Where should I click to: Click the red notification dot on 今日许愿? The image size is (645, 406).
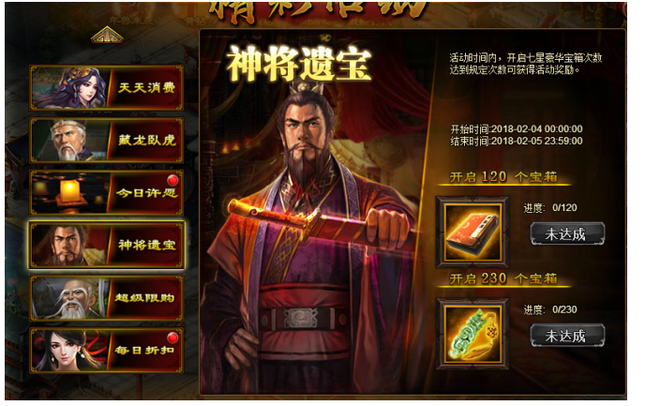172,180
